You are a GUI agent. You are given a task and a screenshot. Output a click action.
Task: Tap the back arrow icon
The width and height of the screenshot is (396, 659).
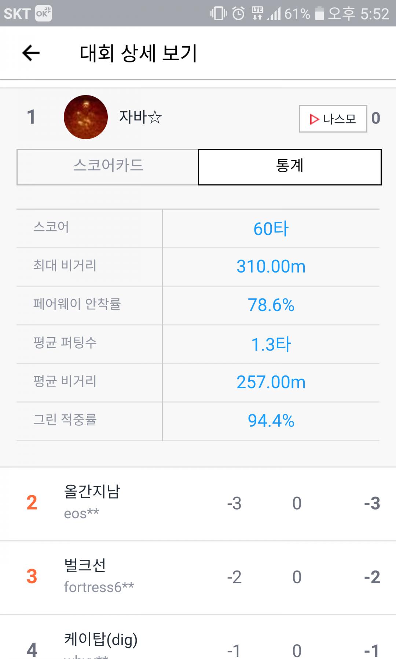31,53
